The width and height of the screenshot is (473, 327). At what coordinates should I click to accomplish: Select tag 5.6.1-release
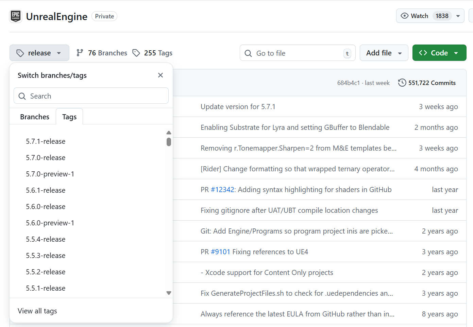click(x=46, y=190)
